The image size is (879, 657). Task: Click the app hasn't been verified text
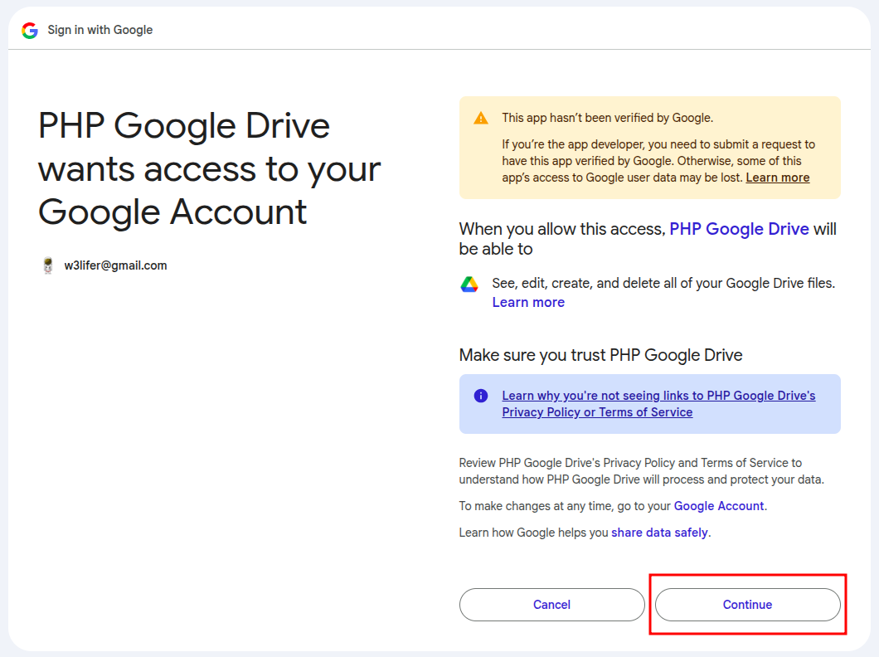tap(607, 118)
